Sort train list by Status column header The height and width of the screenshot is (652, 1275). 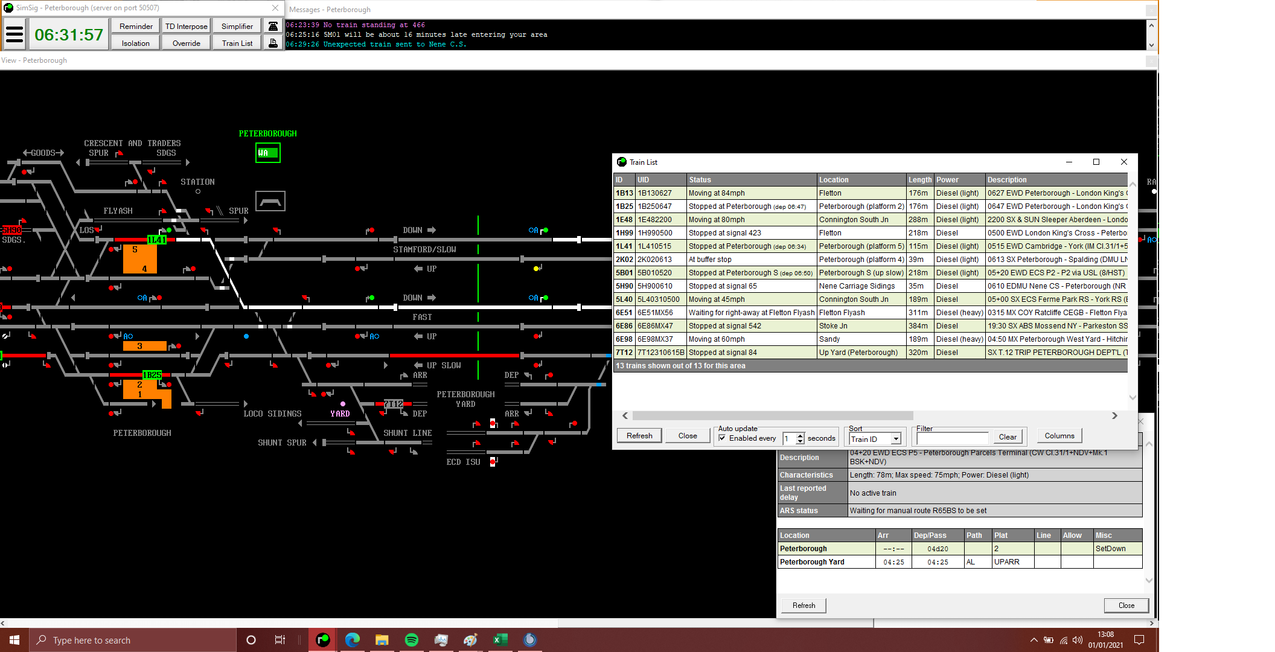752,180
